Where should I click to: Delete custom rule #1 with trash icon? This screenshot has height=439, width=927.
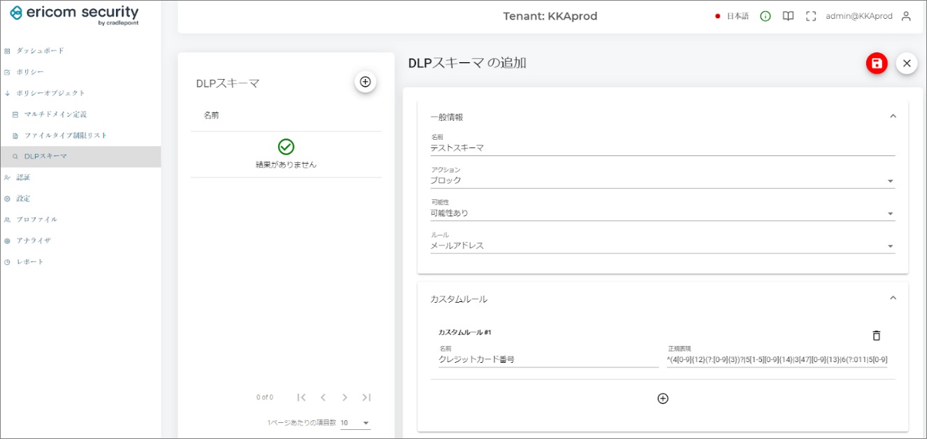[876, 336]
